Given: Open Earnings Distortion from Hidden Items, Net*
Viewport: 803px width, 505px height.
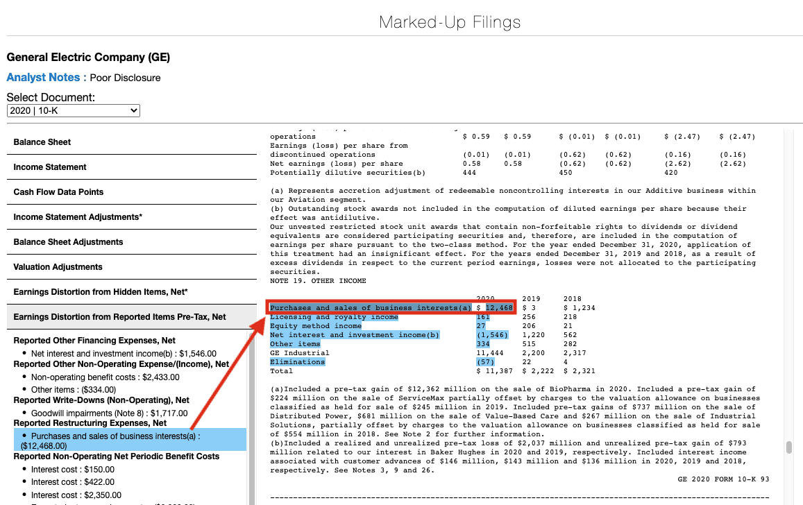Looking at the screenshot, I should click(132, 292).
